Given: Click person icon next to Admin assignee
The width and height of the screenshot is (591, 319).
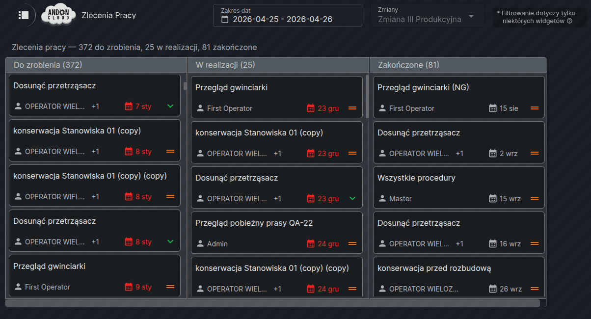Looking at the screenshot, I should tap(200, 243).
